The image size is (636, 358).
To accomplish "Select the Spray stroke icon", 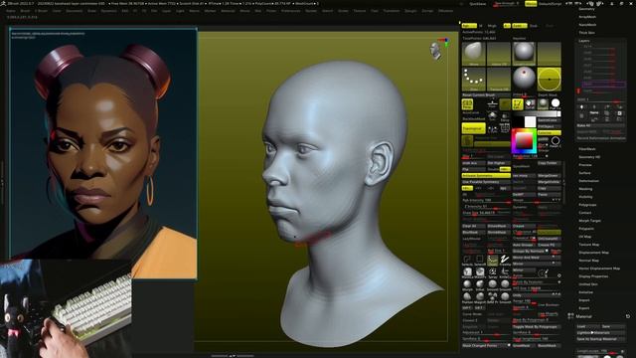I will [x=493, y=272].
